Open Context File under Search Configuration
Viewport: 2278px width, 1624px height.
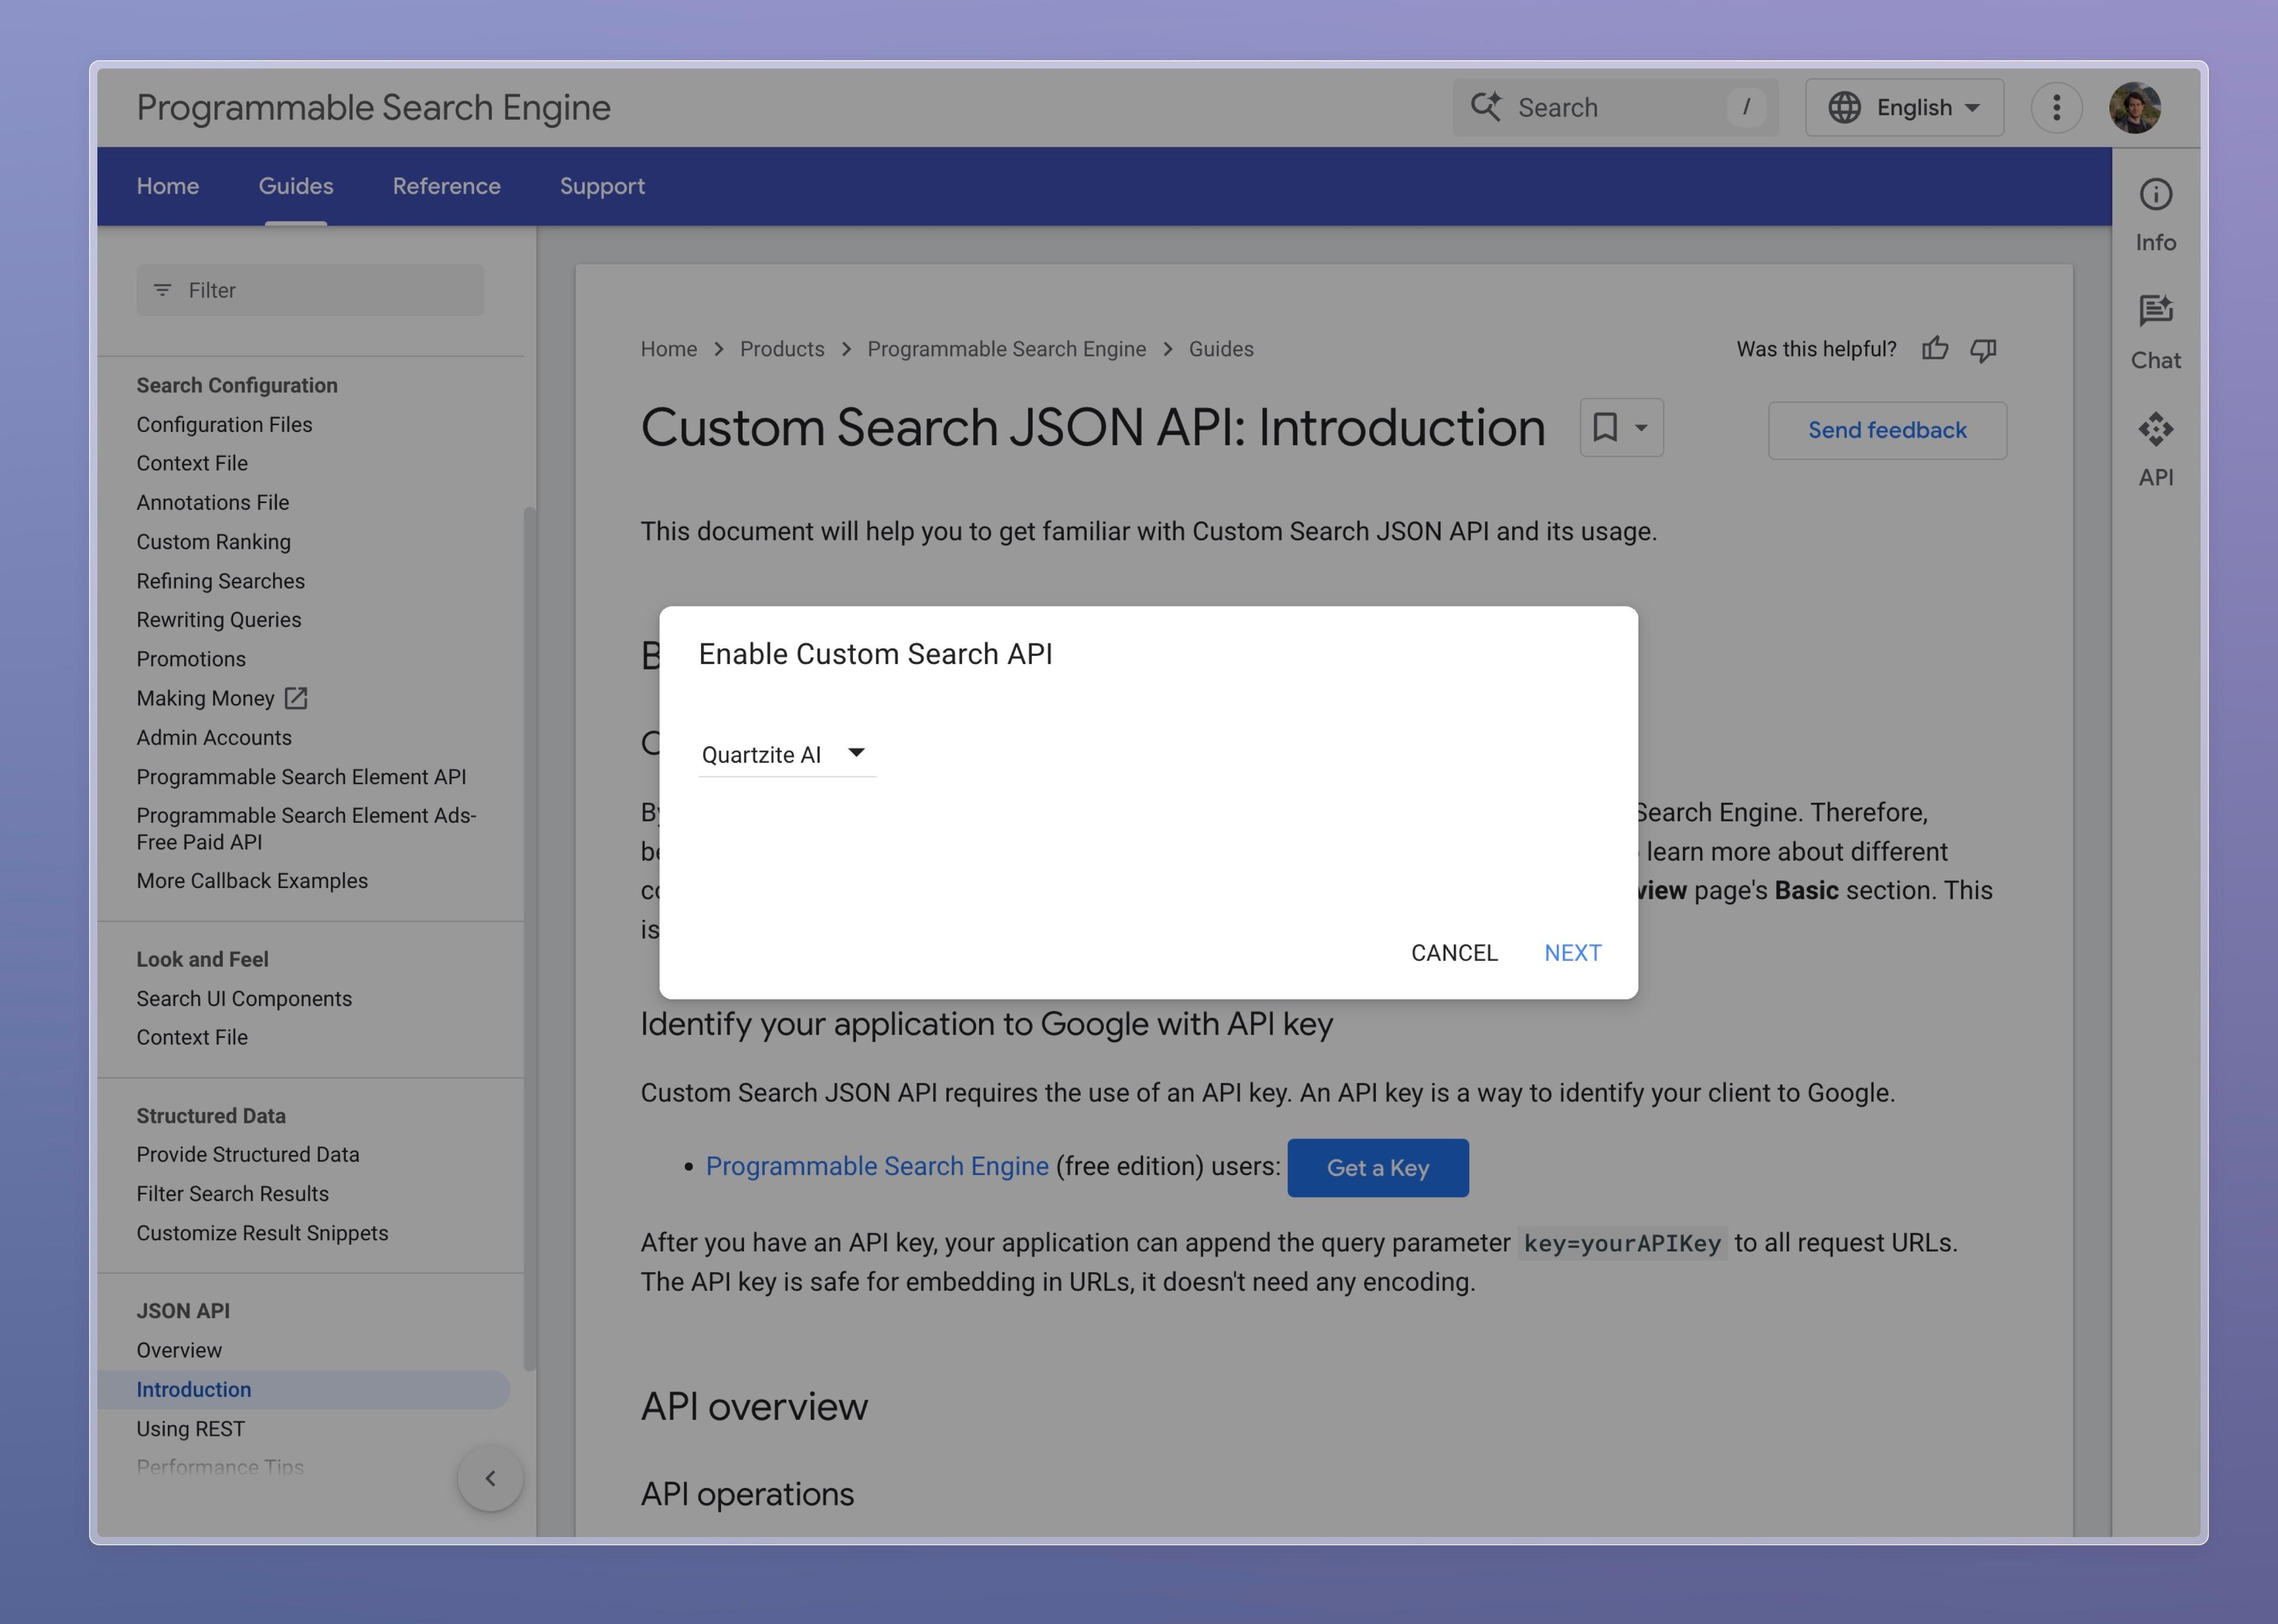192,463
